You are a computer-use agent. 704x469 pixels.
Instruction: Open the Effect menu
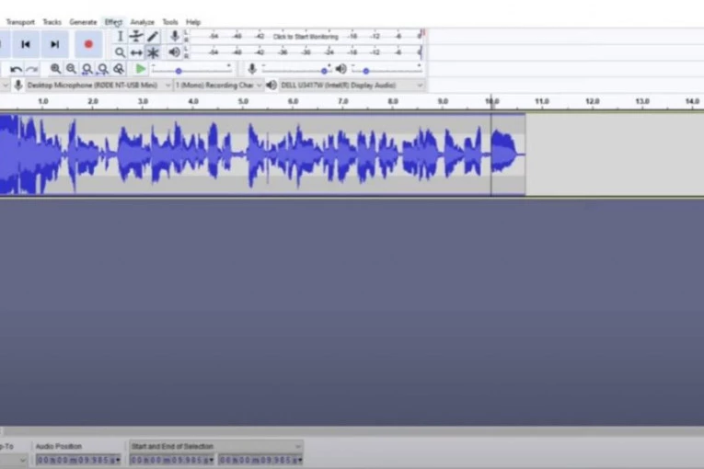[112, 22]
